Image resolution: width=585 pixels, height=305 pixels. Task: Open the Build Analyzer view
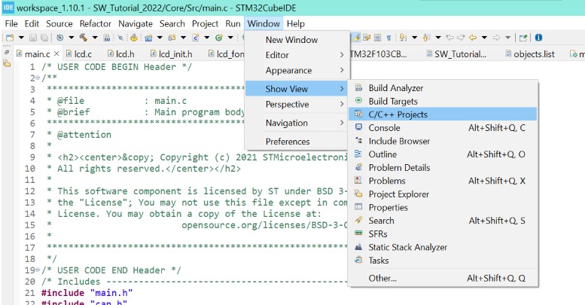click(x=395, y=88)
